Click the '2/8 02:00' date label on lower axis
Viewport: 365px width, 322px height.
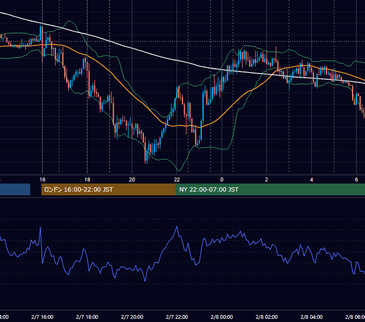tap(267, 317)
